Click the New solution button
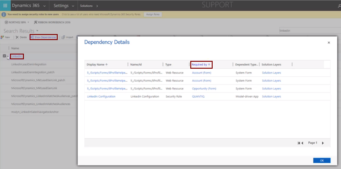This screenshot has height=169, width=341. click(5, 37)
